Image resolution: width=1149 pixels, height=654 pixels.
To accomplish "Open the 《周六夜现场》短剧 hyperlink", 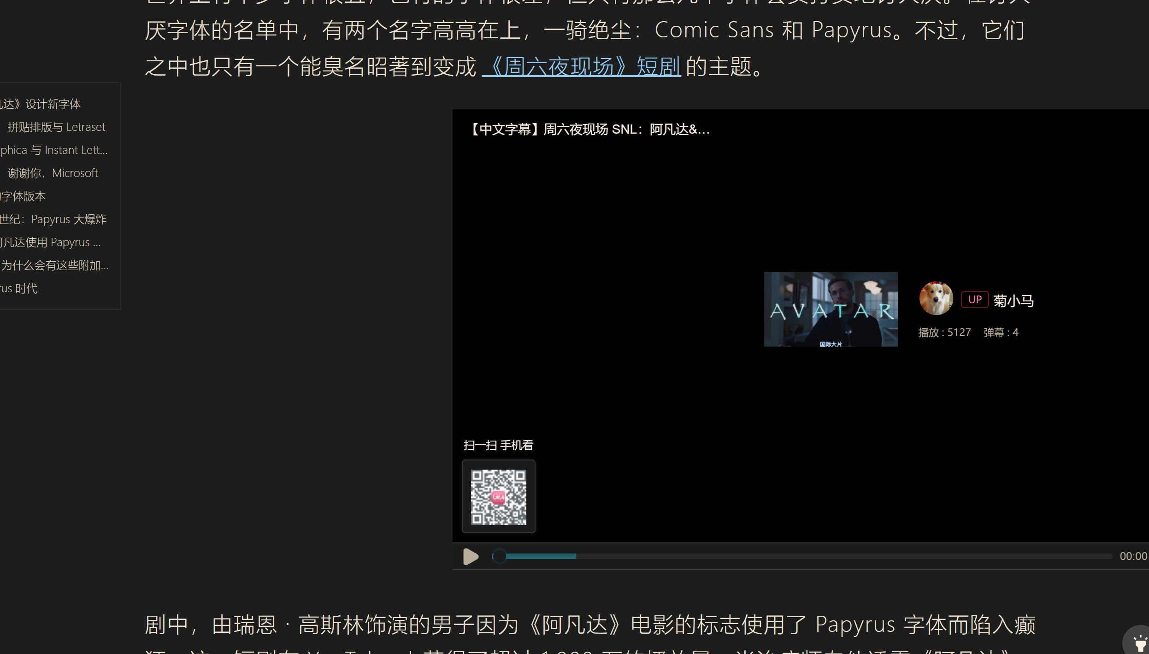I will (x=581, y=67).
